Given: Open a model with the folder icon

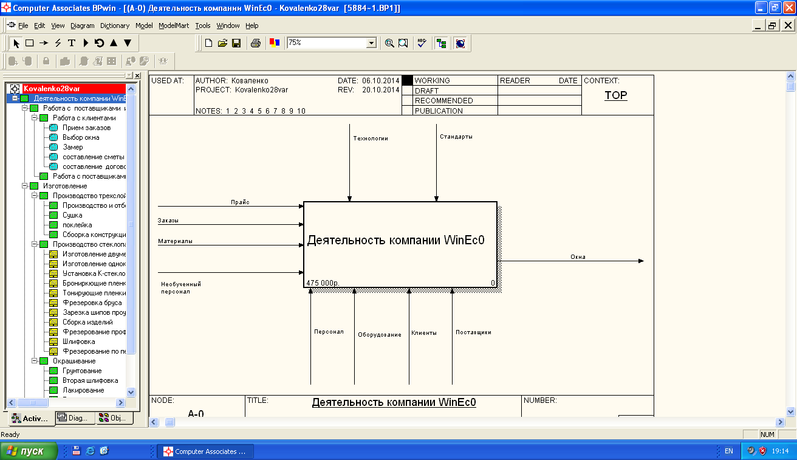Looking at the screenshot, I should [222, 43].
